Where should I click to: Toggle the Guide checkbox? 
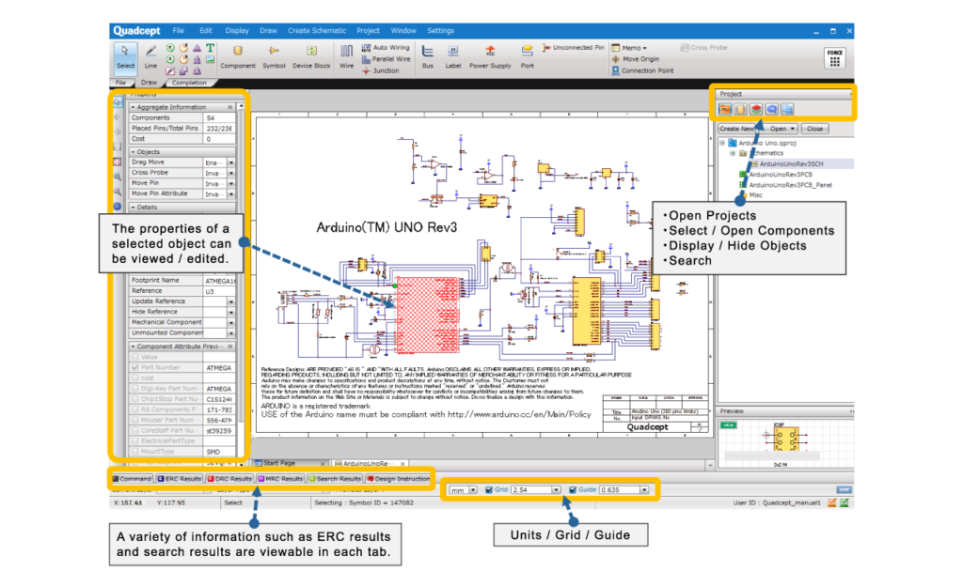(x=572, y=489)
